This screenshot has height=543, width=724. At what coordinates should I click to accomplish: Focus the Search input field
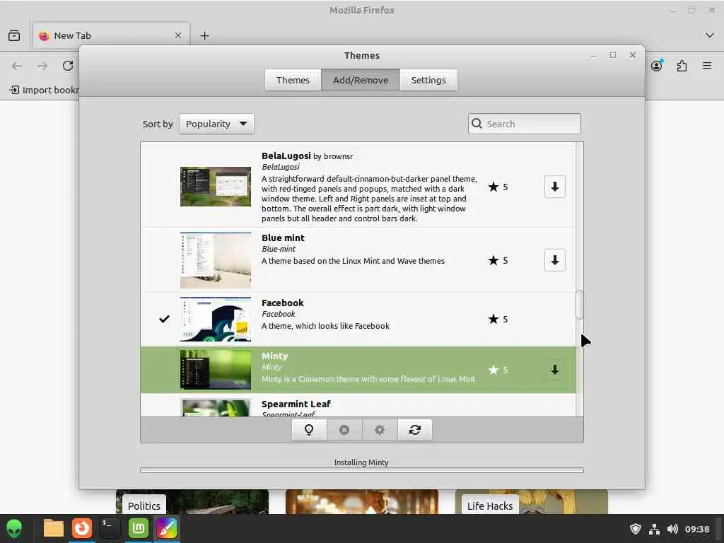point(525,124)
